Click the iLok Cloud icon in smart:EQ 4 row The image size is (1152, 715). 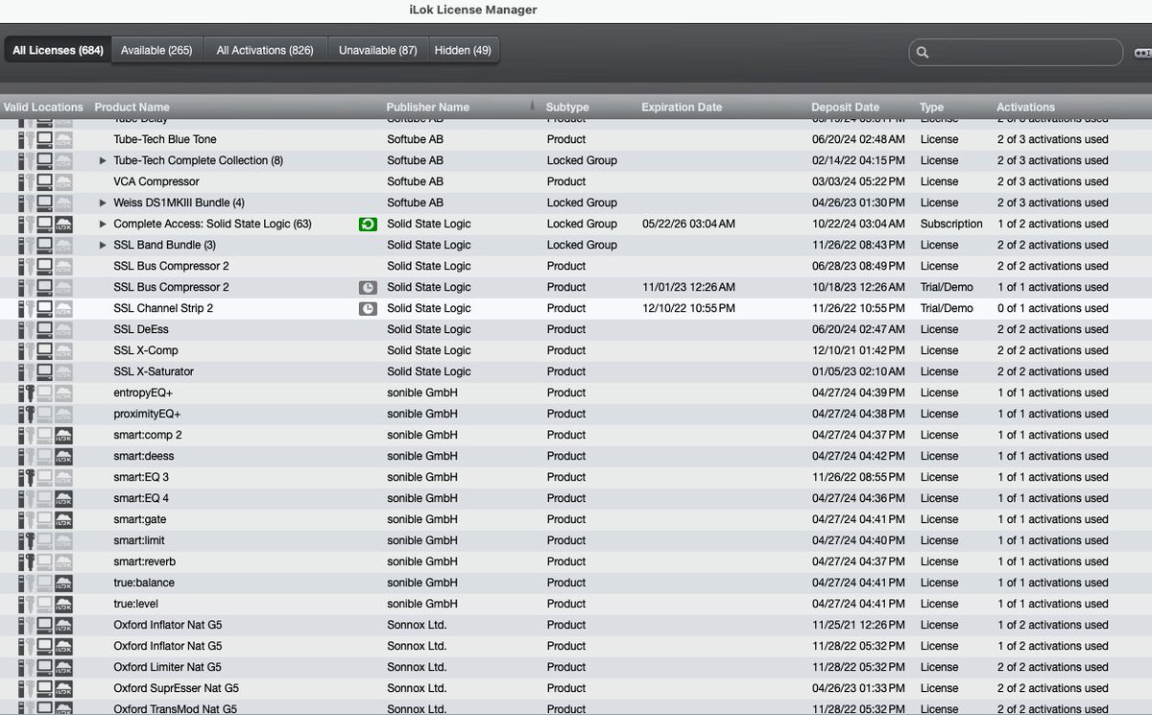coord(63,498)
